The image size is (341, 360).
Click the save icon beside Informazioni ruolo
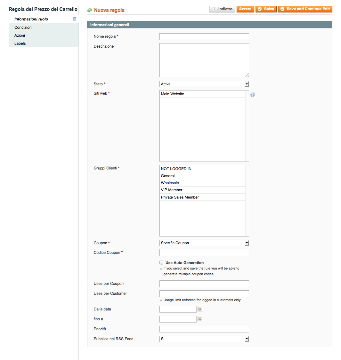[x=75, y=19]
